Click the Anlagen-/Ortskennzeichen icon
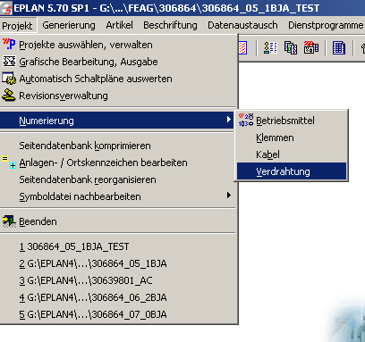 (x=9, y=163)
